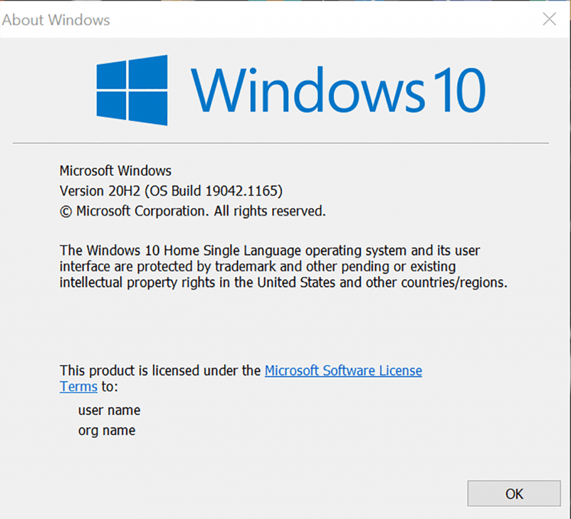Select the 'user name' licensee entry
The height and width of the screenshot is (519, 571).
pyautogui.click(x=109, y=410)
